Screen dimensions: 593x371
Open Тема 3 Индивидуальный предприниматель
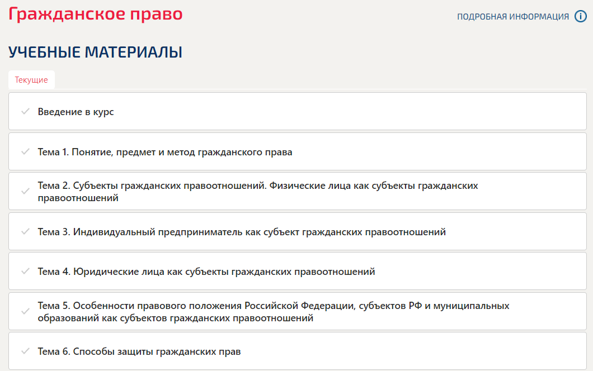[x=242, y=231]
